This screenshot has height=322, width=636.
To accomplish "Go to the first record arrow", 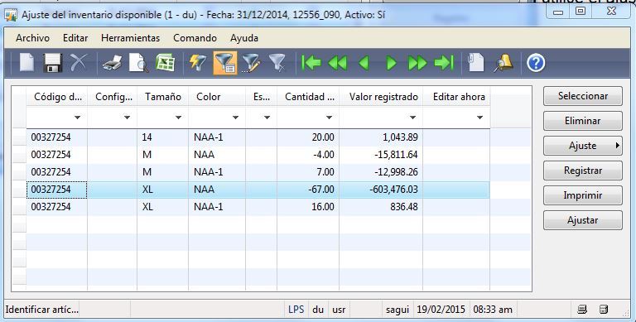I will click(311, 63).
